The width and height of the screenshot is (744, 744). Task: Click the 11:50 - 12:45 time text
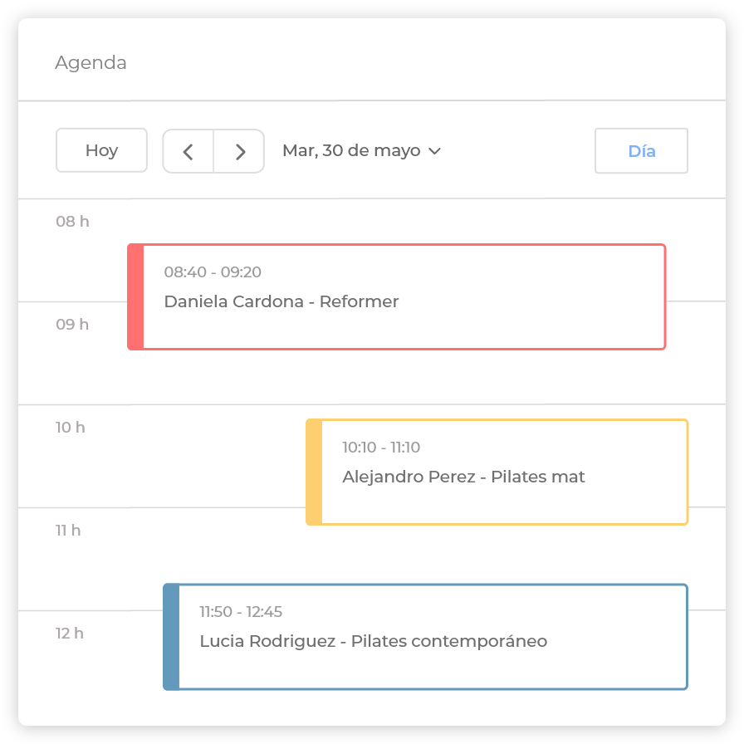(x=241, y=612)
